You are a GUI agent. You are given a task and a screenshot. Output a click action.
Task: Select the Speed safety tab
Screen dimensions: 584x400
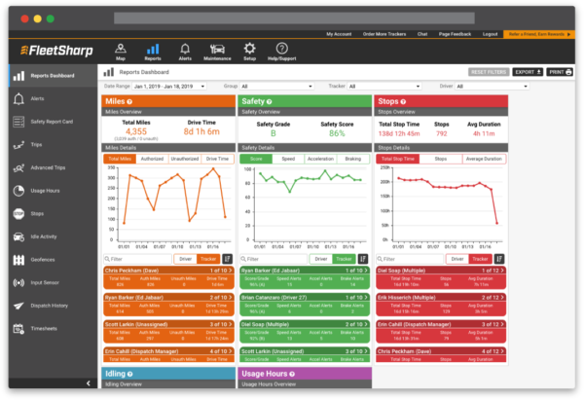pyautogui.click(x=288, y=159)
